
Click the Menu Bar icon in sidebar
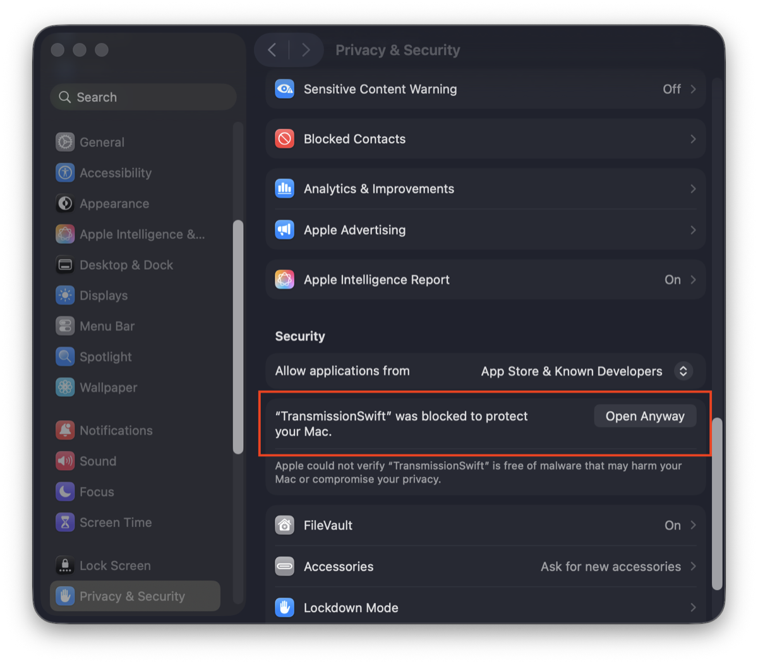(65, 326)
